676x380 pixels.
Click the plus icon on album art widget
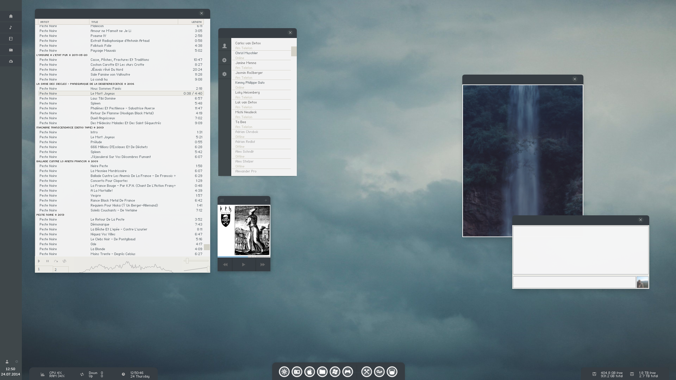click(266, 200)
